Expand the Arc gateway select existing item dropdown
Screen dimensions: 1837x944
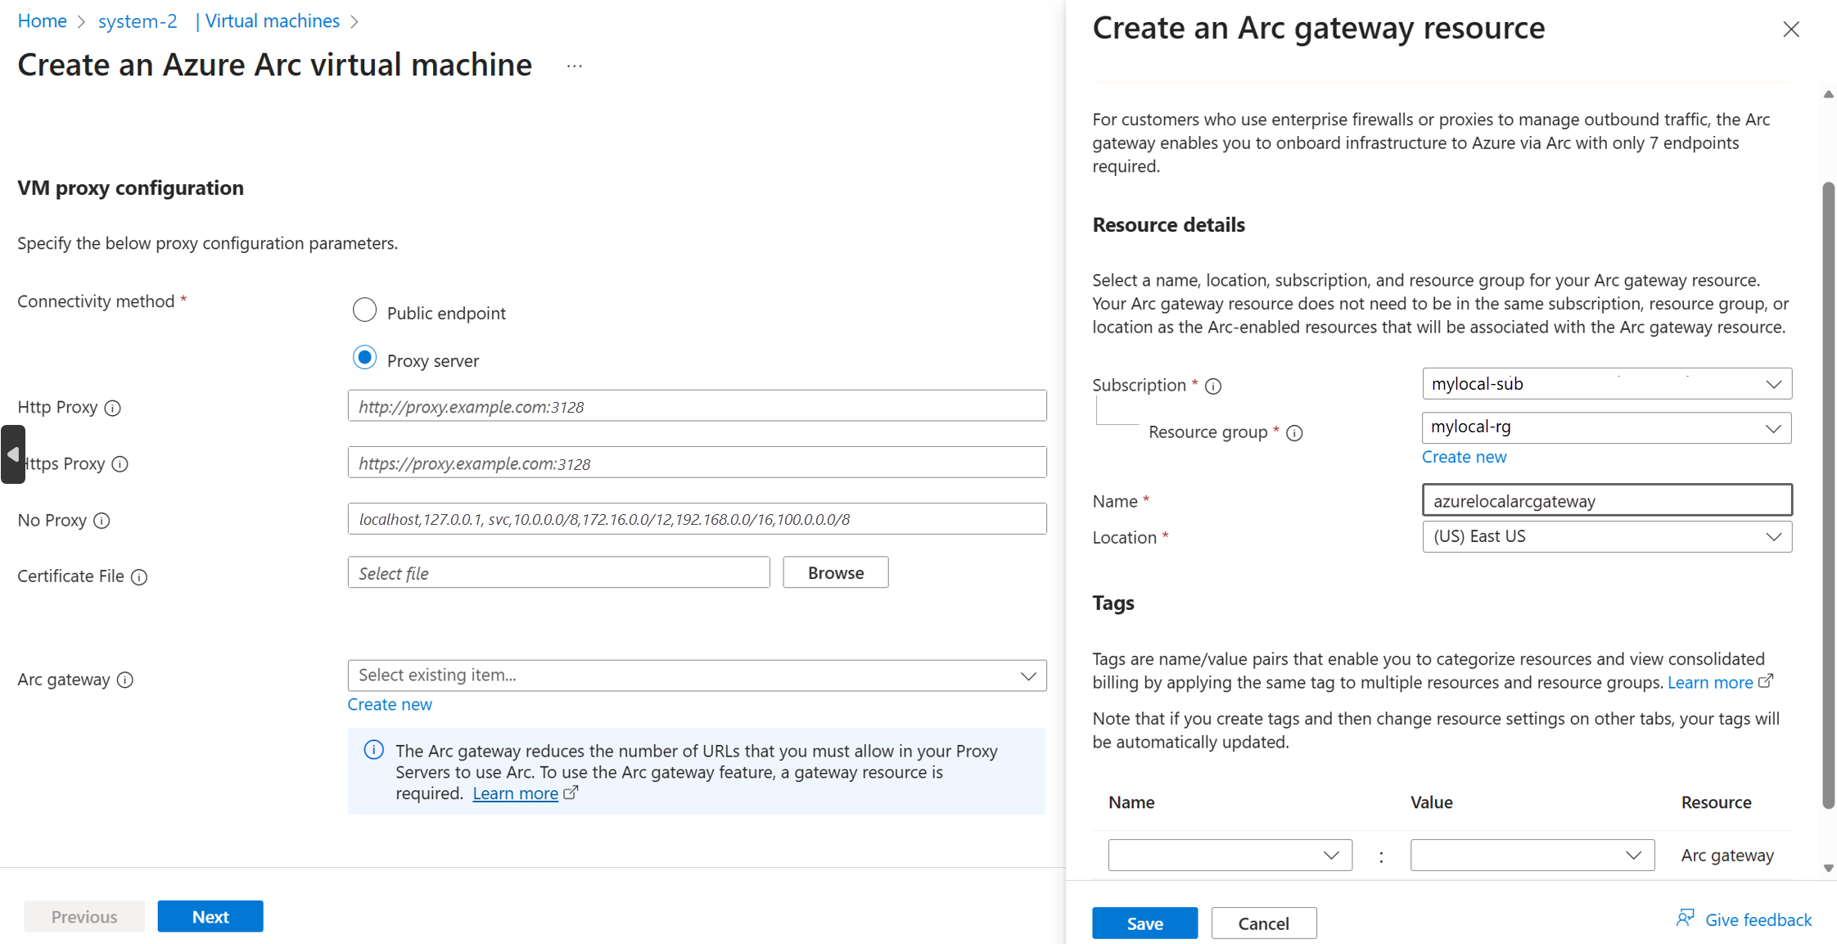point(697,675)
